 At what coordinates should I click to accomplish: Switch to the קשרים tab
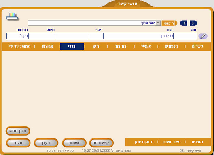click(x=197, y=46)
